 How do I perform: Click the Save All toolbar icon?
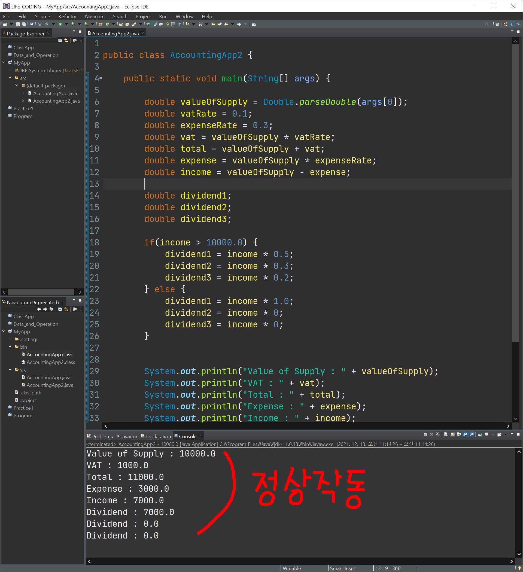[x=24, y=25]
